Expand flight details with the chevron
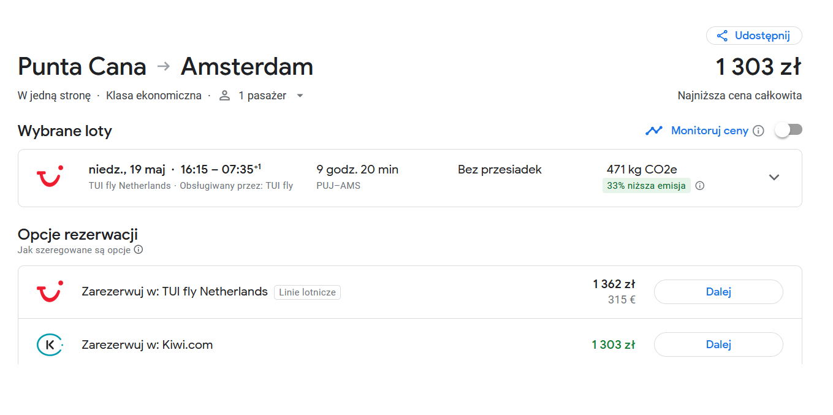The image size is (833, 415). click(774, 177)
